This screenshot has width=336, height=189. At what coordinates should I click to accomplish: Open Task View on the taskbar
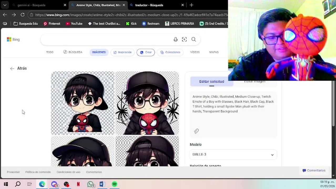coord(29,184)
